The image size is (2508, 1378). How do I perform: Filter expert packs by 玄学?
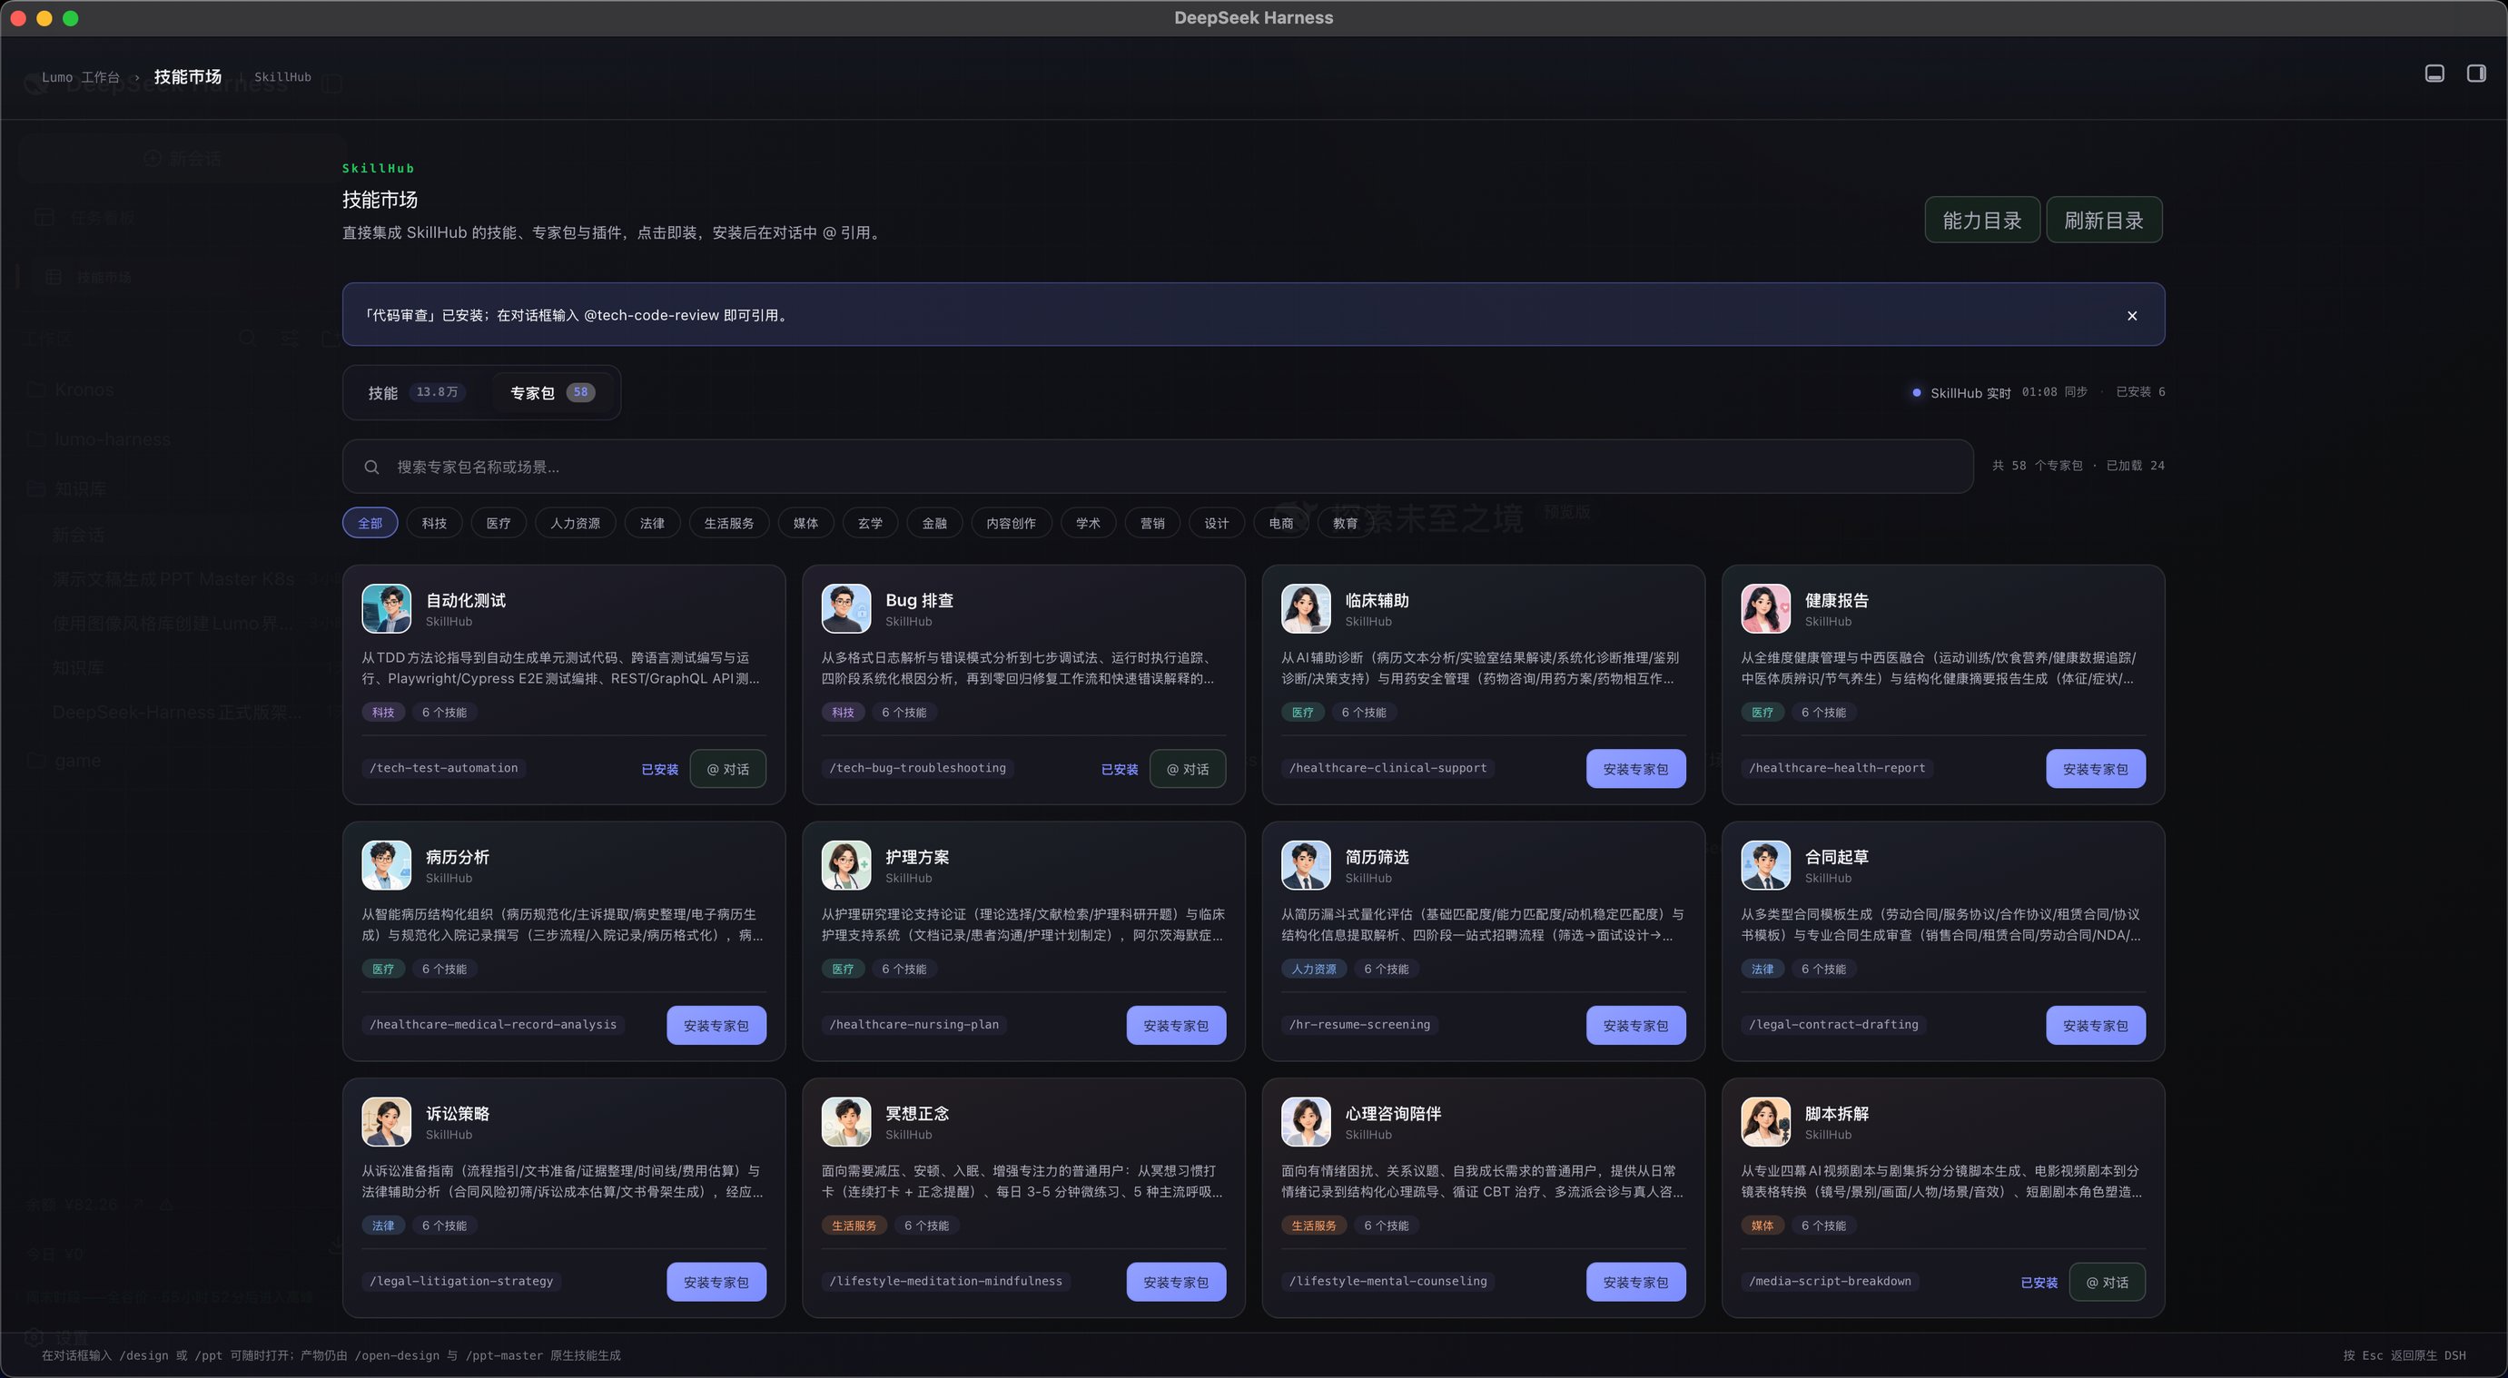click(871, 524)
